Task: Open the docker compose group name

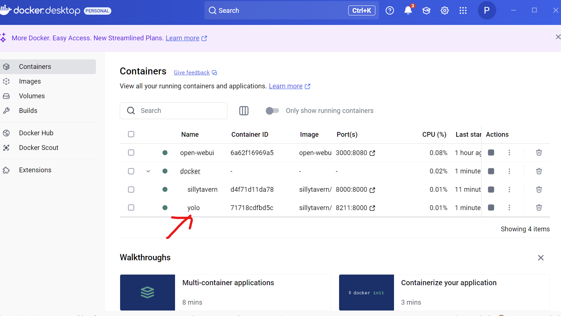Action: coord(190,171)
